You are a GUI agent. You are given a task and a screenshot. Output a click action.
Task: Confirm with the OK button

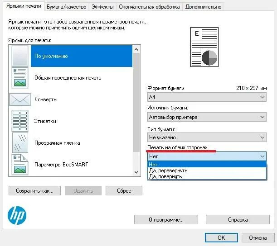[x=221, y=238]
